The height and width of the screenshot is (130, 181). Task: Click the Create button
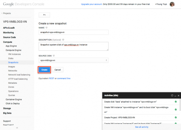point(44,70)
